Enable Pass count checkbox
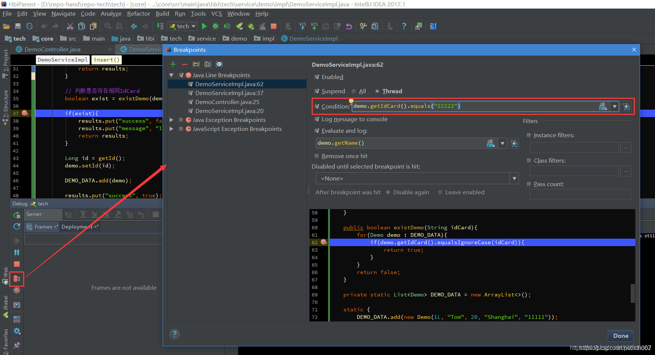655x355 pixels. tap(529, 184)
